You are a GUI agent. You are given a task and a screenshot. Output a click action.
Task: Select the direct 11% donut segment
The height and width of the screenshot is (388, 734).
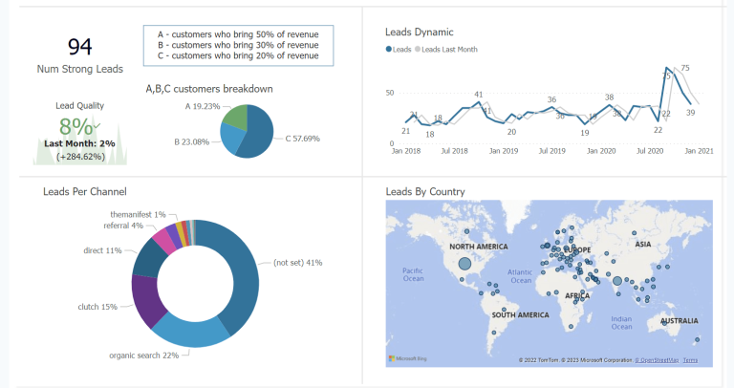click(x=148, y=257)
